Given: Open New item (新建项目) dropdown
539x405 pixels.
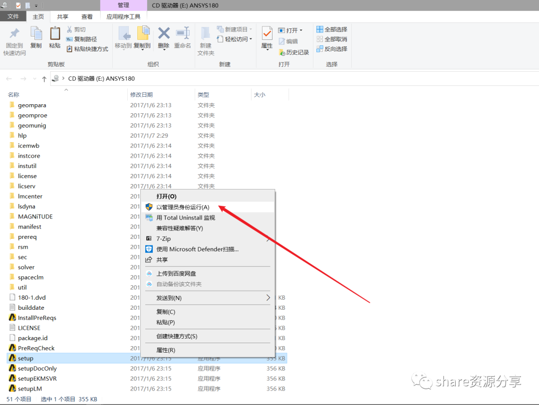Looking at the screenshot, I should pyautogui.click(x=235, y=29).
